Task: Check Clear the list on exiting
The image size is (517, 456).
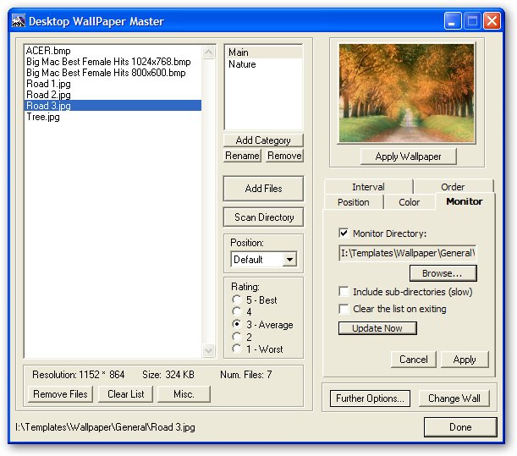Action: 344,309
